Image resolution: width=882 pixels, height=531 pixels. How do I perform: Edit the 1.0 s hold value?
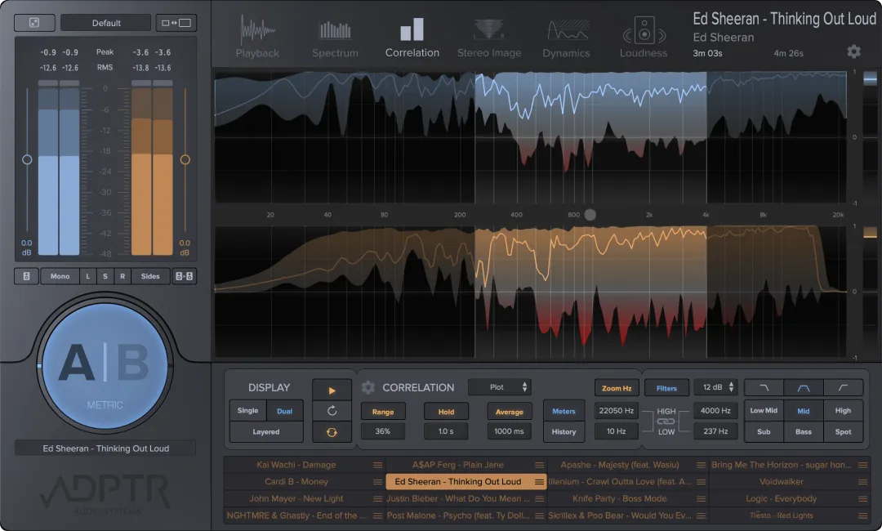click(446, 431)
